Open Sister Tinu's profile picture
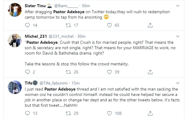The height and width of the screenshot is (119, 188). (x=15, y=10)
